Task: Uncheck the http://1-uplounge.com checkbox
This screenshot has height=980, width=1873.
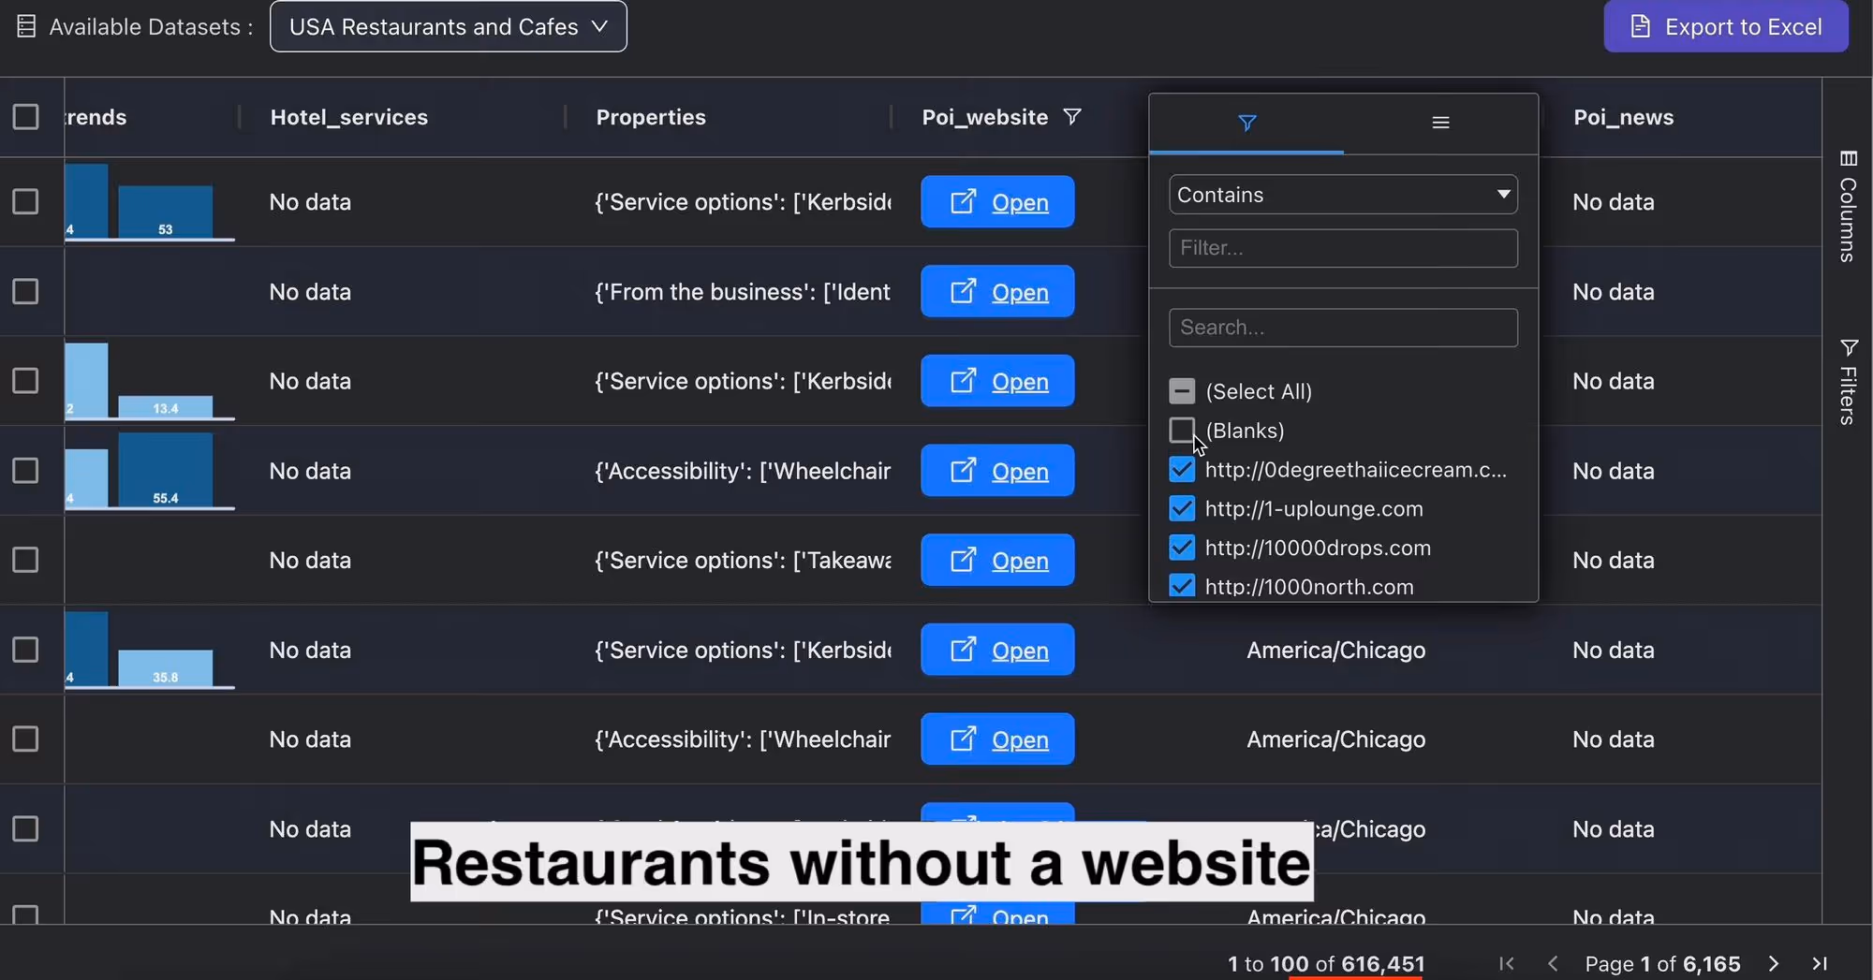Action: pos(1182,509)
